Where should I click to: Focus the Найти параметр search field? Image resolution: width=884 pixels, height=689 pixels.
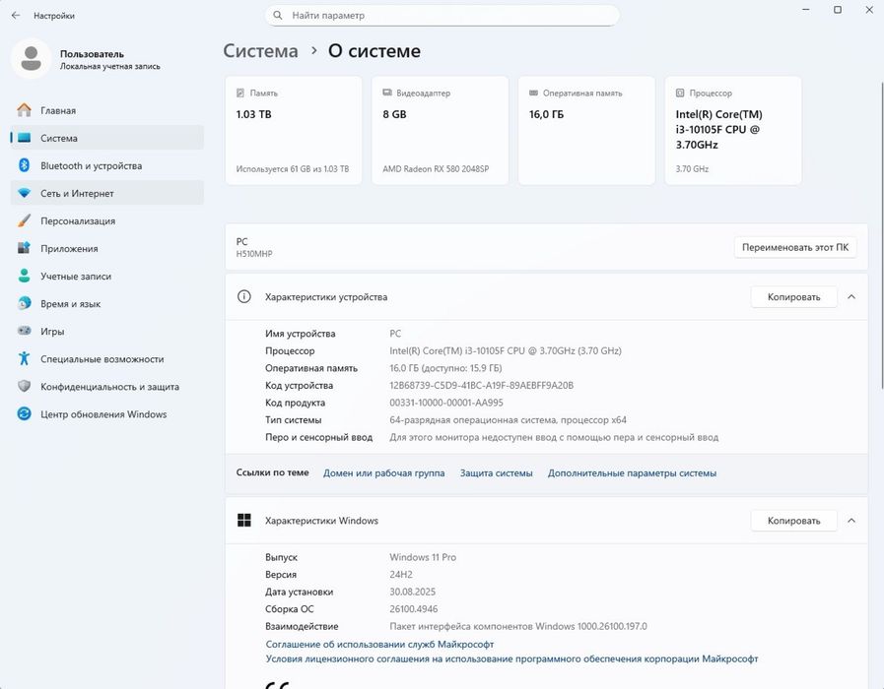(442, 15)
